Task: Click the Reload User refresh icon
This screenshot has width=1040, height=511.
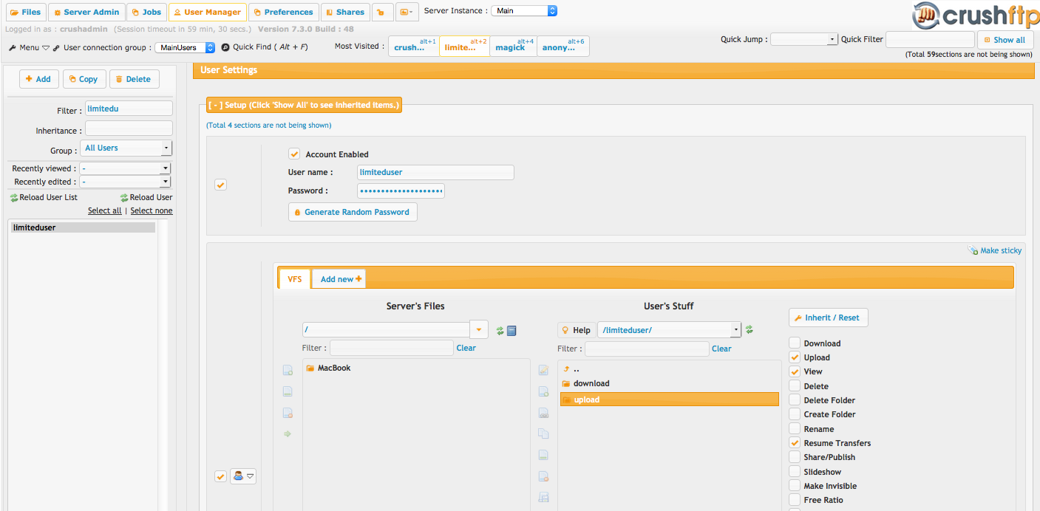Action: 124,198
